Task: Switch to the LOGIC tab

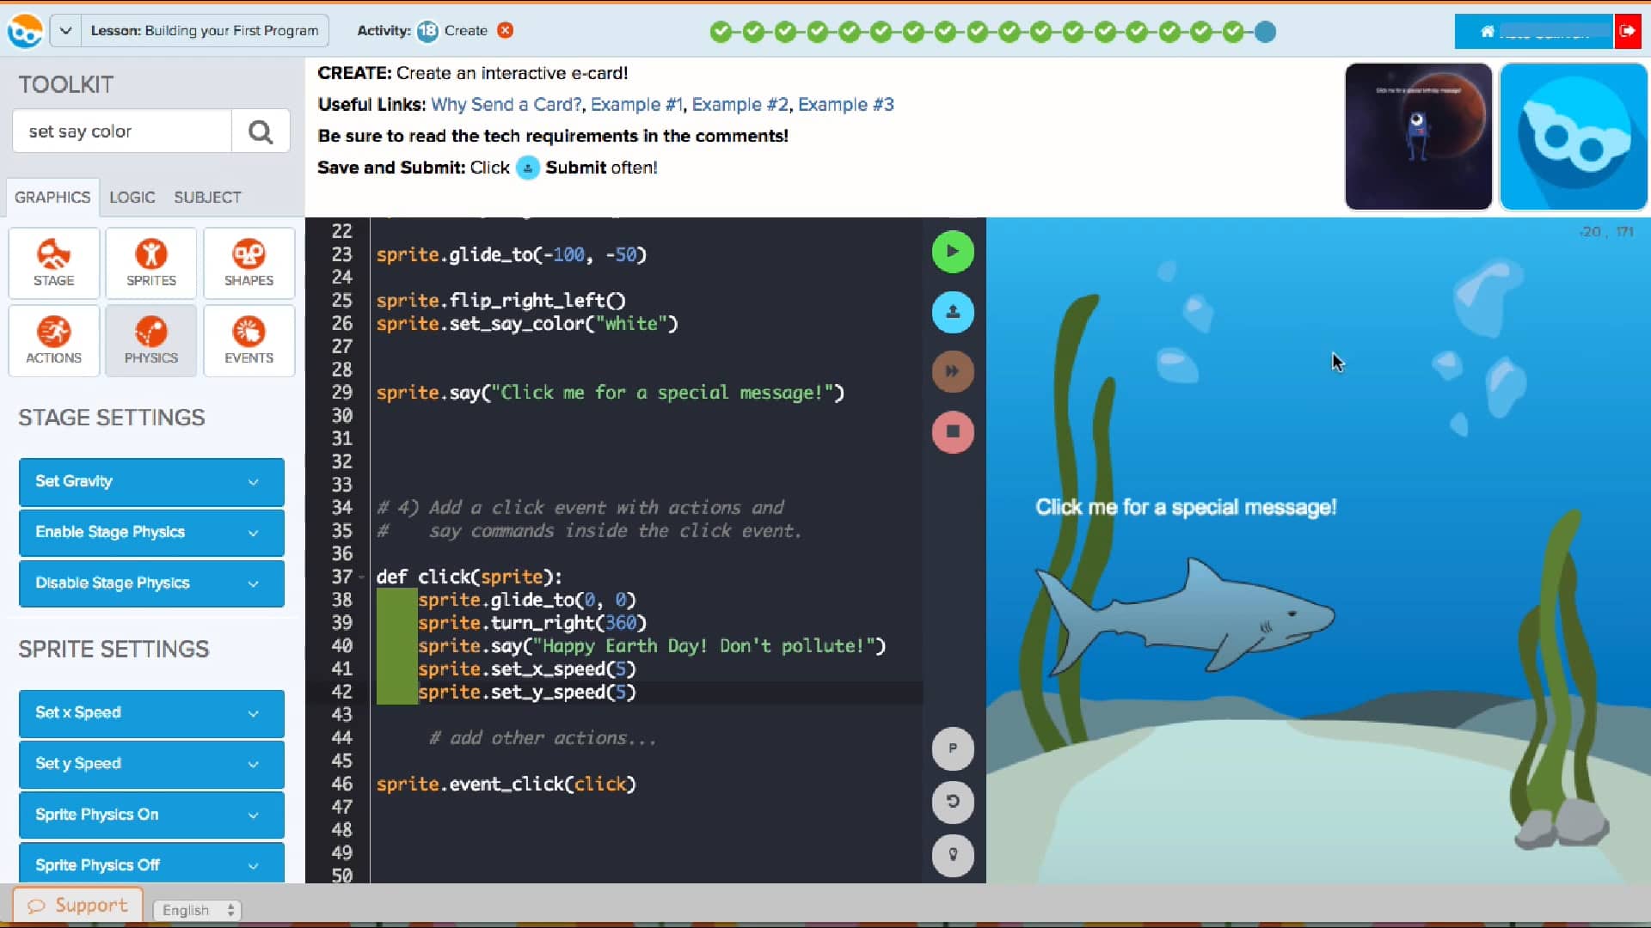Action: [132, 197]
